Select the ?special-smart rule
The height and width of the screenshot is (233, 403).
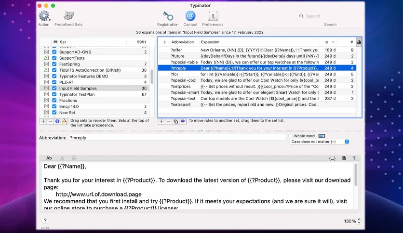[257, 92]
